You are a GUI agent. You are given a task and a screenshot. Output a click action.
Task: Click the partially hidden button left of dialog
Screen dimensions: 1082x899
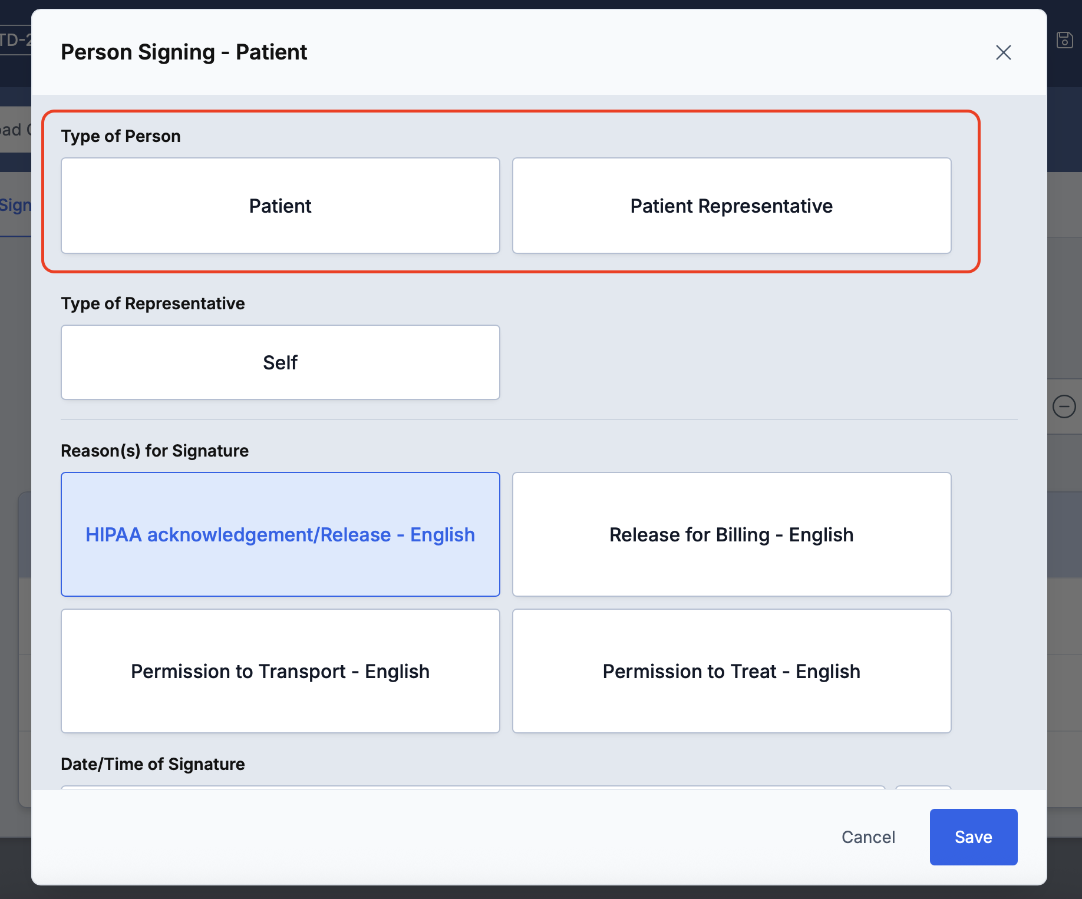click(15, 130)
